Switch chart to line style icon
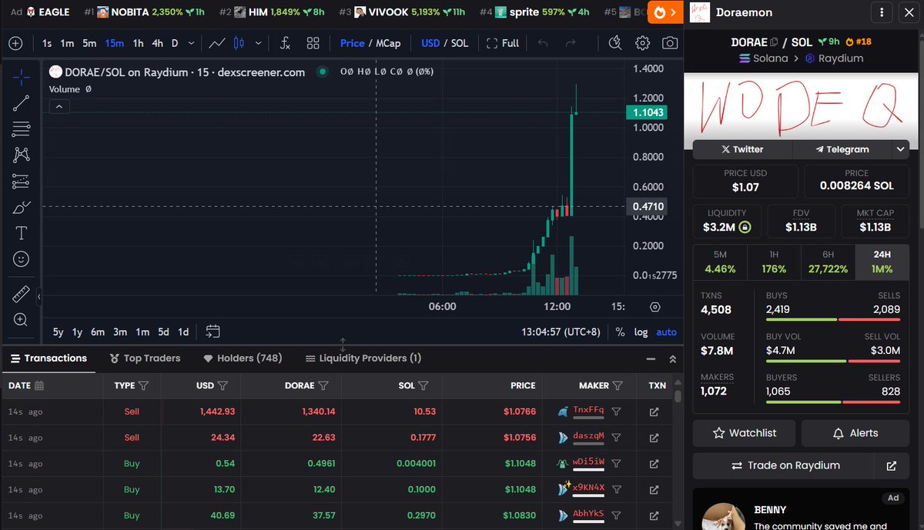This screenshot has width=924, height=530. tap(217, 43)
